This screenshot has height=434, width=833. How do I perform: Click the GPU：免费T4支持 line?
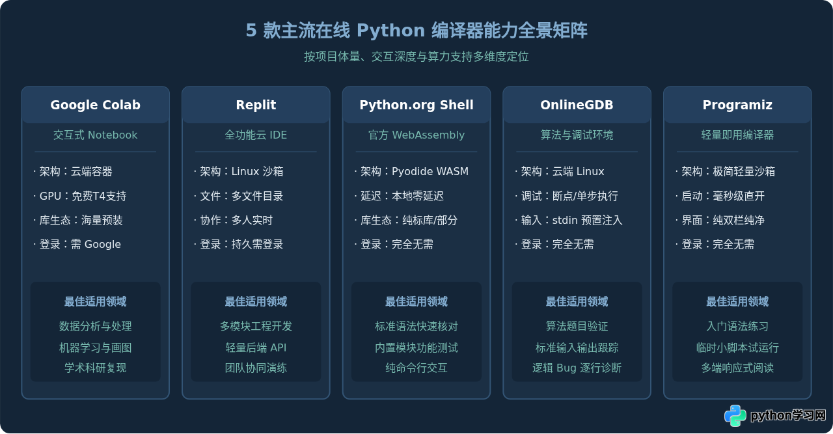pyautogui.click(x=80, y=196)
